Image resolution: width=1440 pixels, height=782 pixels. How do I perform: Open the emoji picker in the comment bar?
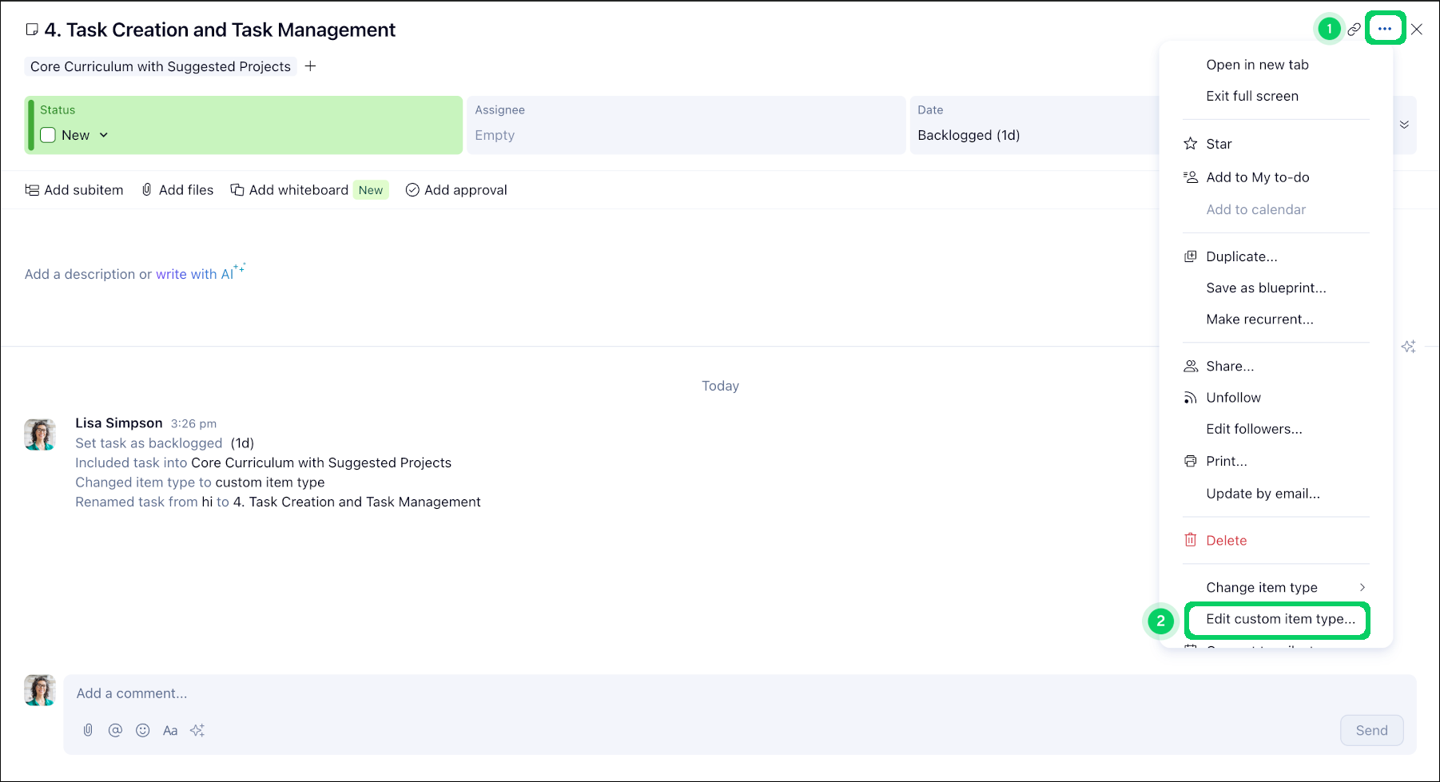(x=142, y=729)
